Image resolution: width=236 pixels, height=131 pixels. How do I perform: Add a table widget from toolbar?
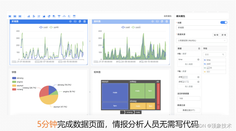(x=74, y=16)
